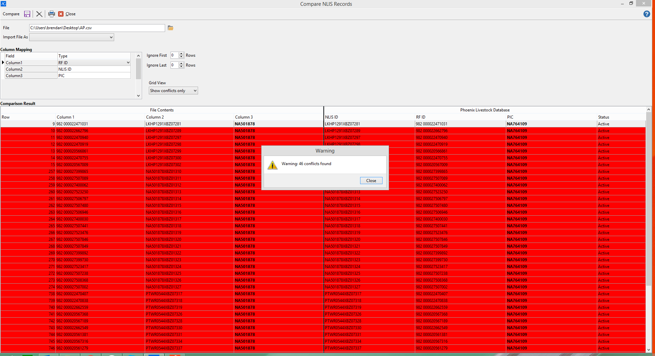The height and width of the screenshot is (356, 655).
Task: Click the Column 1 header in results
Action: (100, 117)
